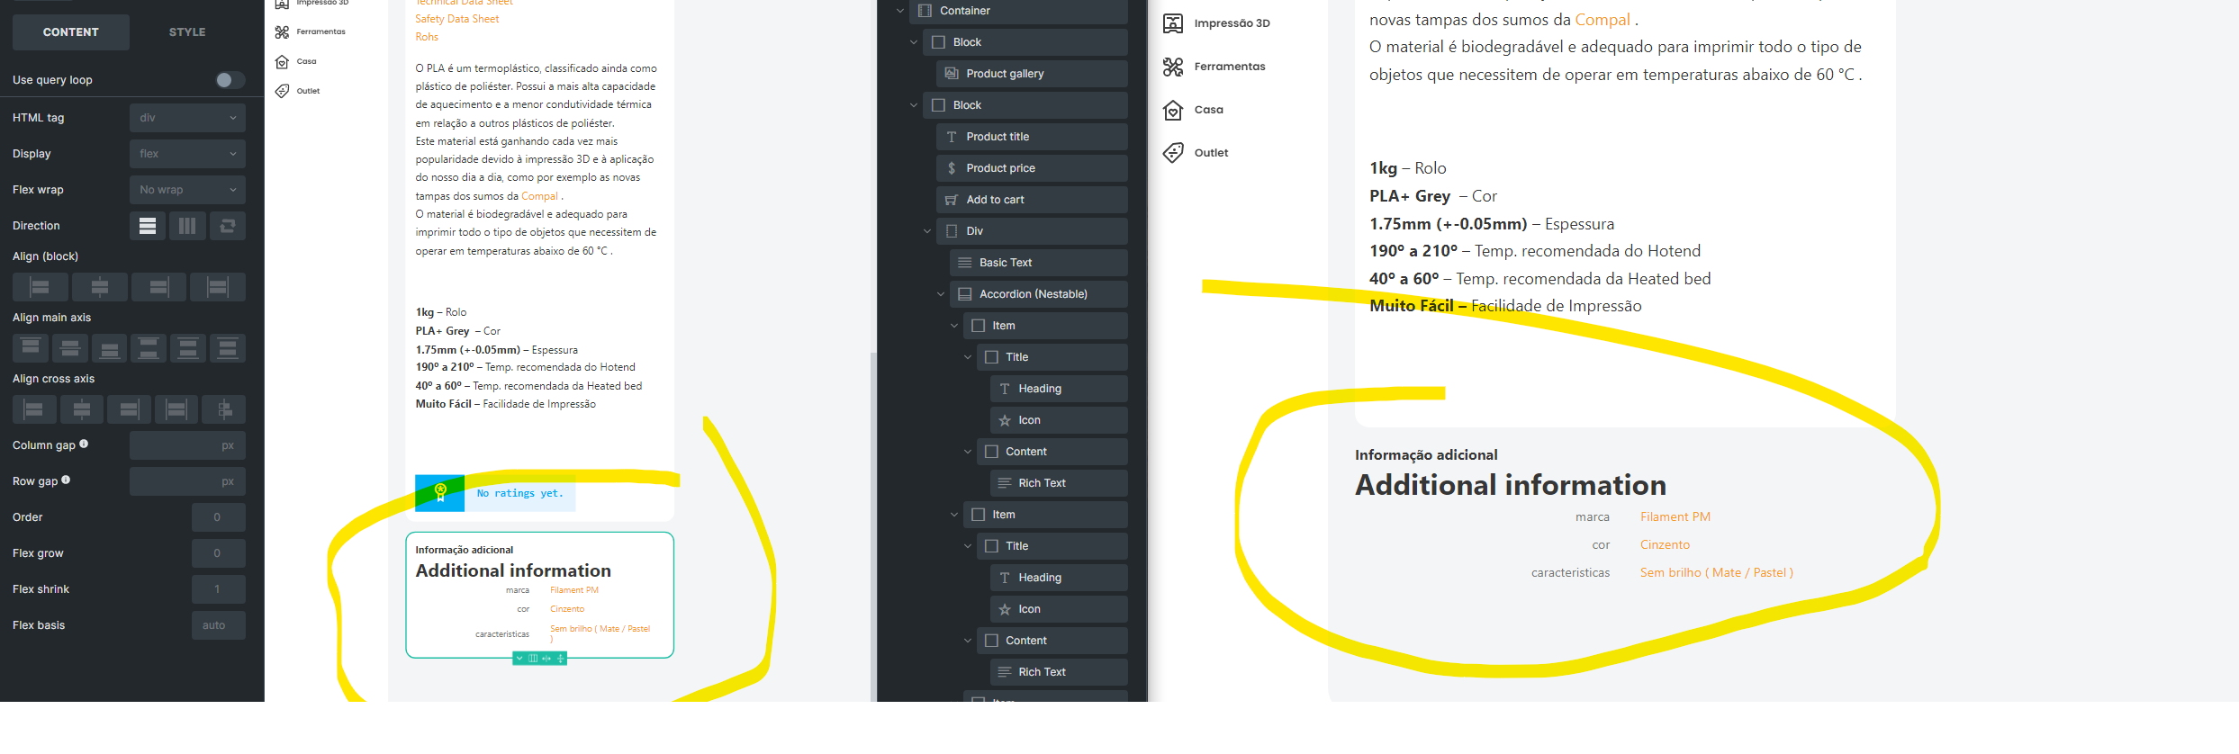Select Product gallery in structure panel
The width and height of the screenshot is (2239, 754).
pos(1032,74)
